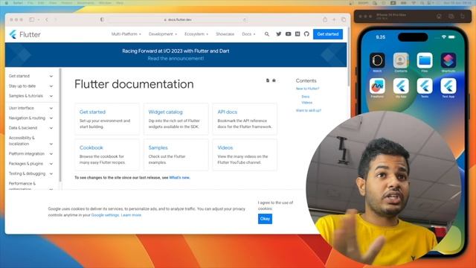Open Flutter's GitHub repository icon

(x=306, y=34)
